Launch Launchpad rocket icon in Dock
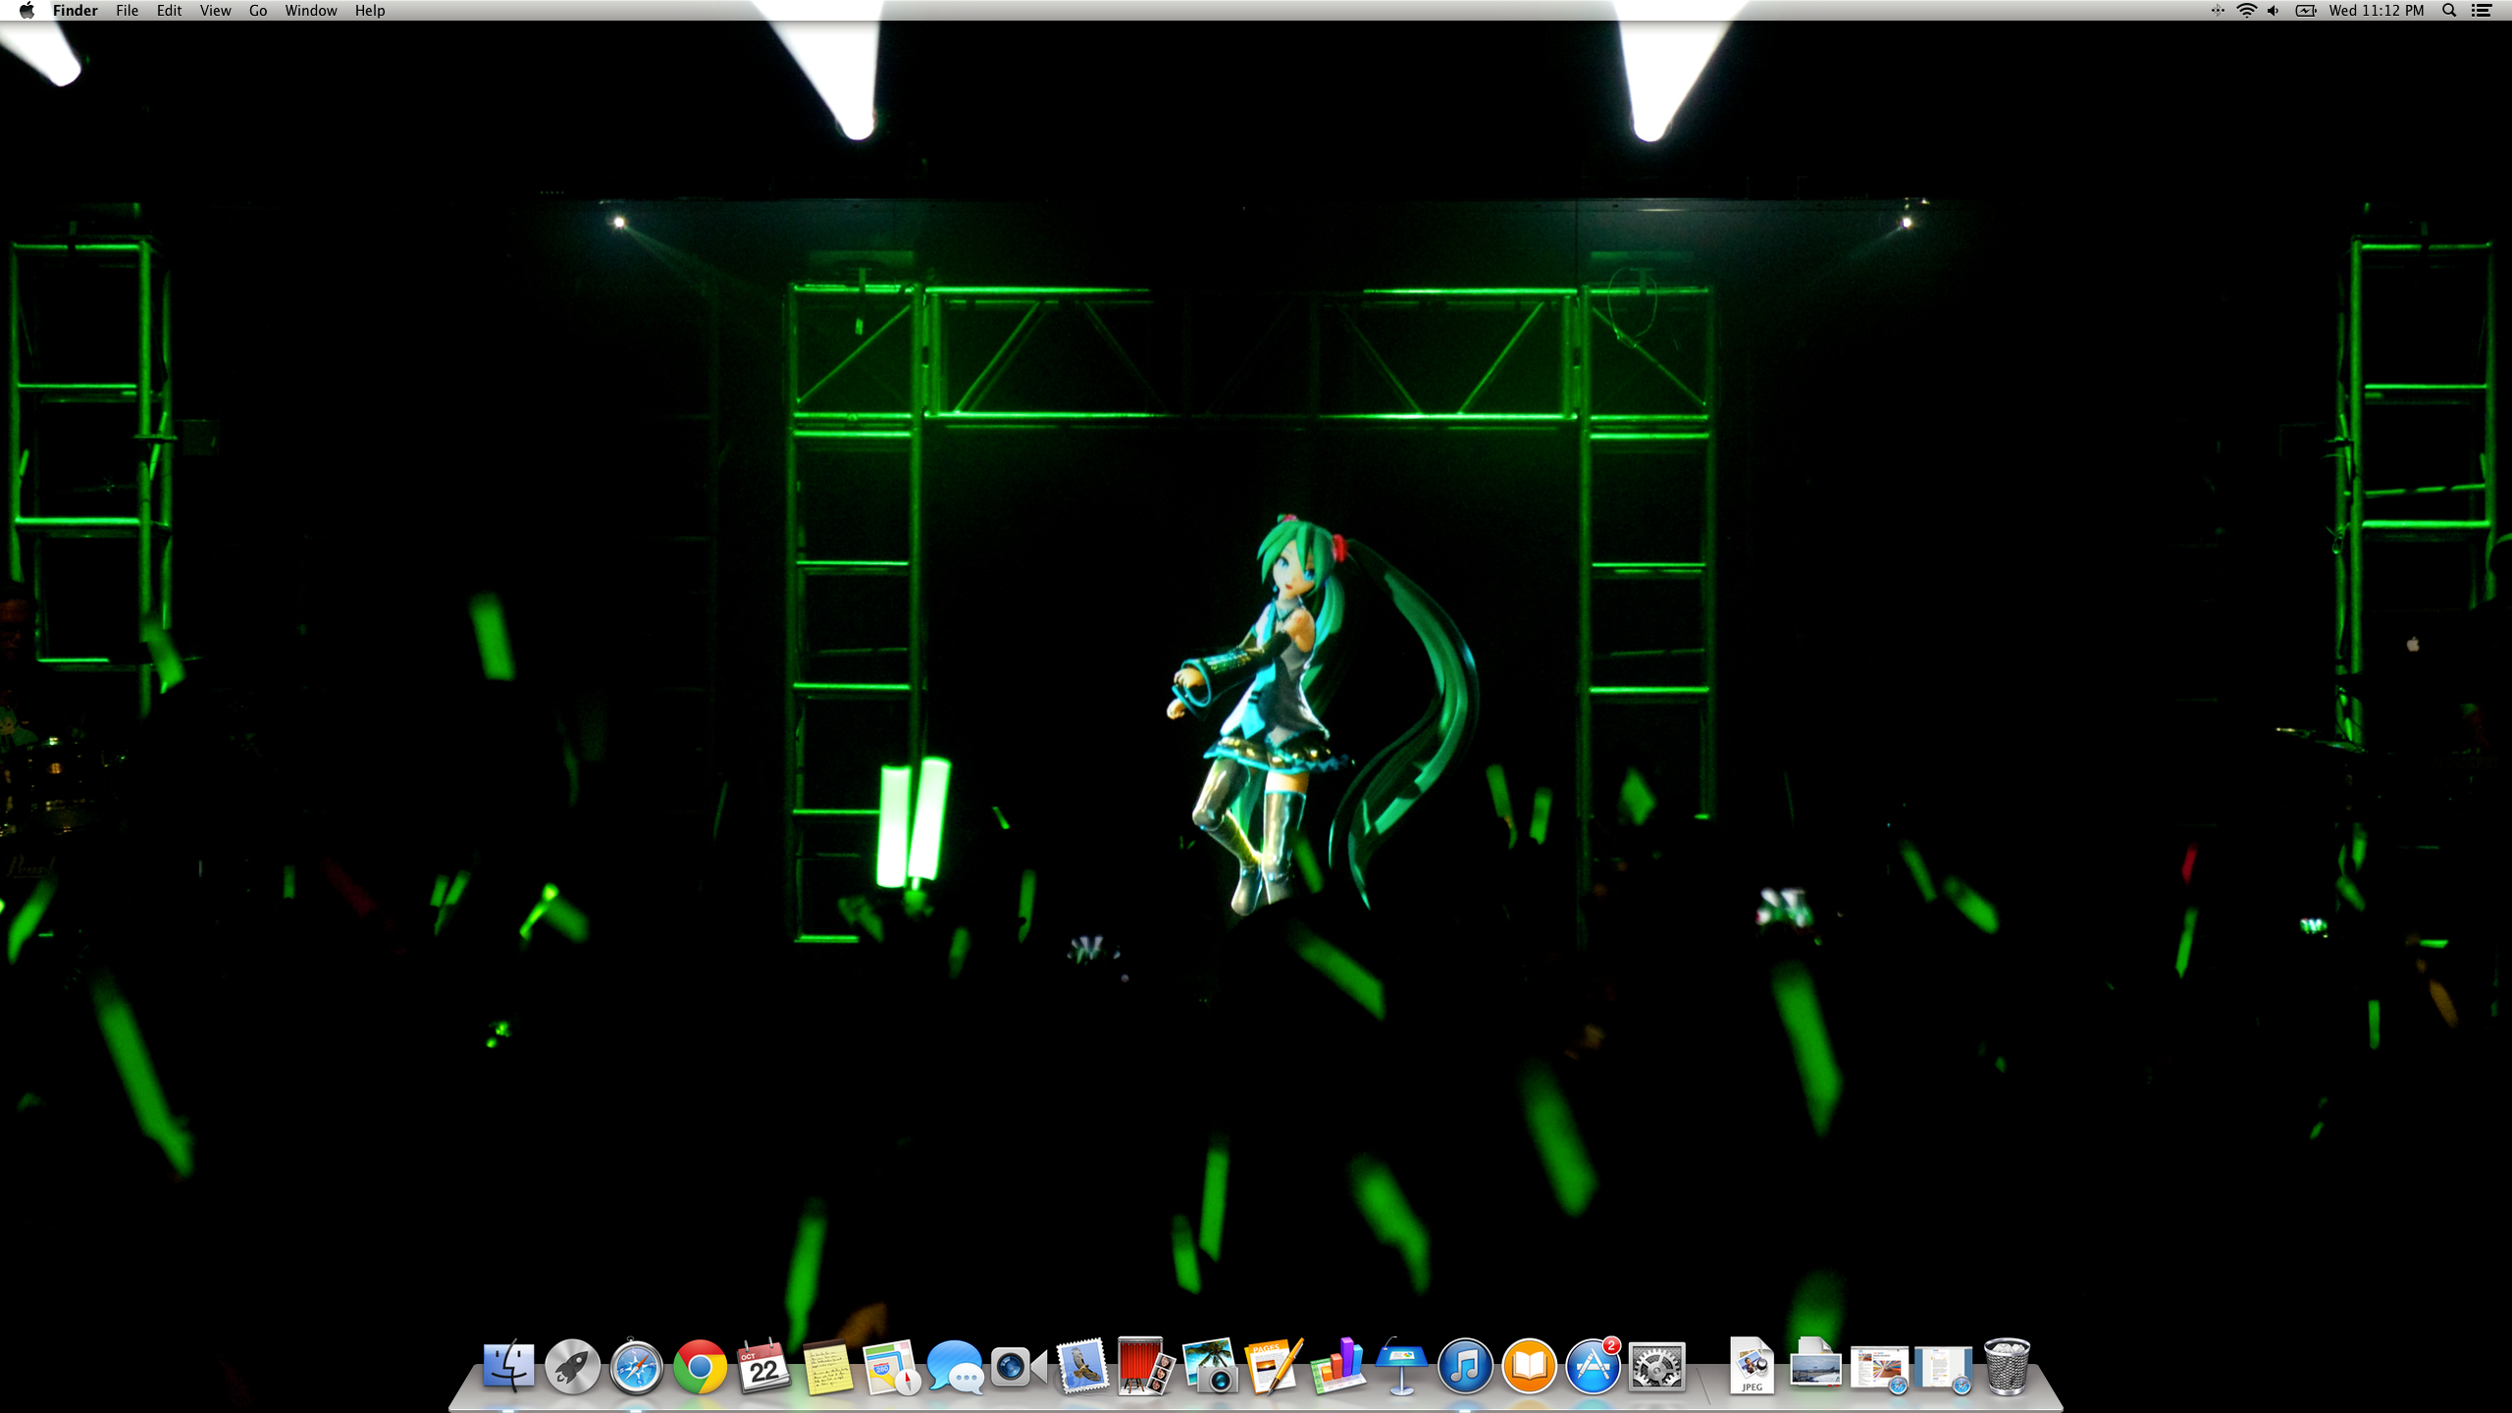Image resolution: width=2512 pixels, height=1413 pixels. pos(572,1366)
